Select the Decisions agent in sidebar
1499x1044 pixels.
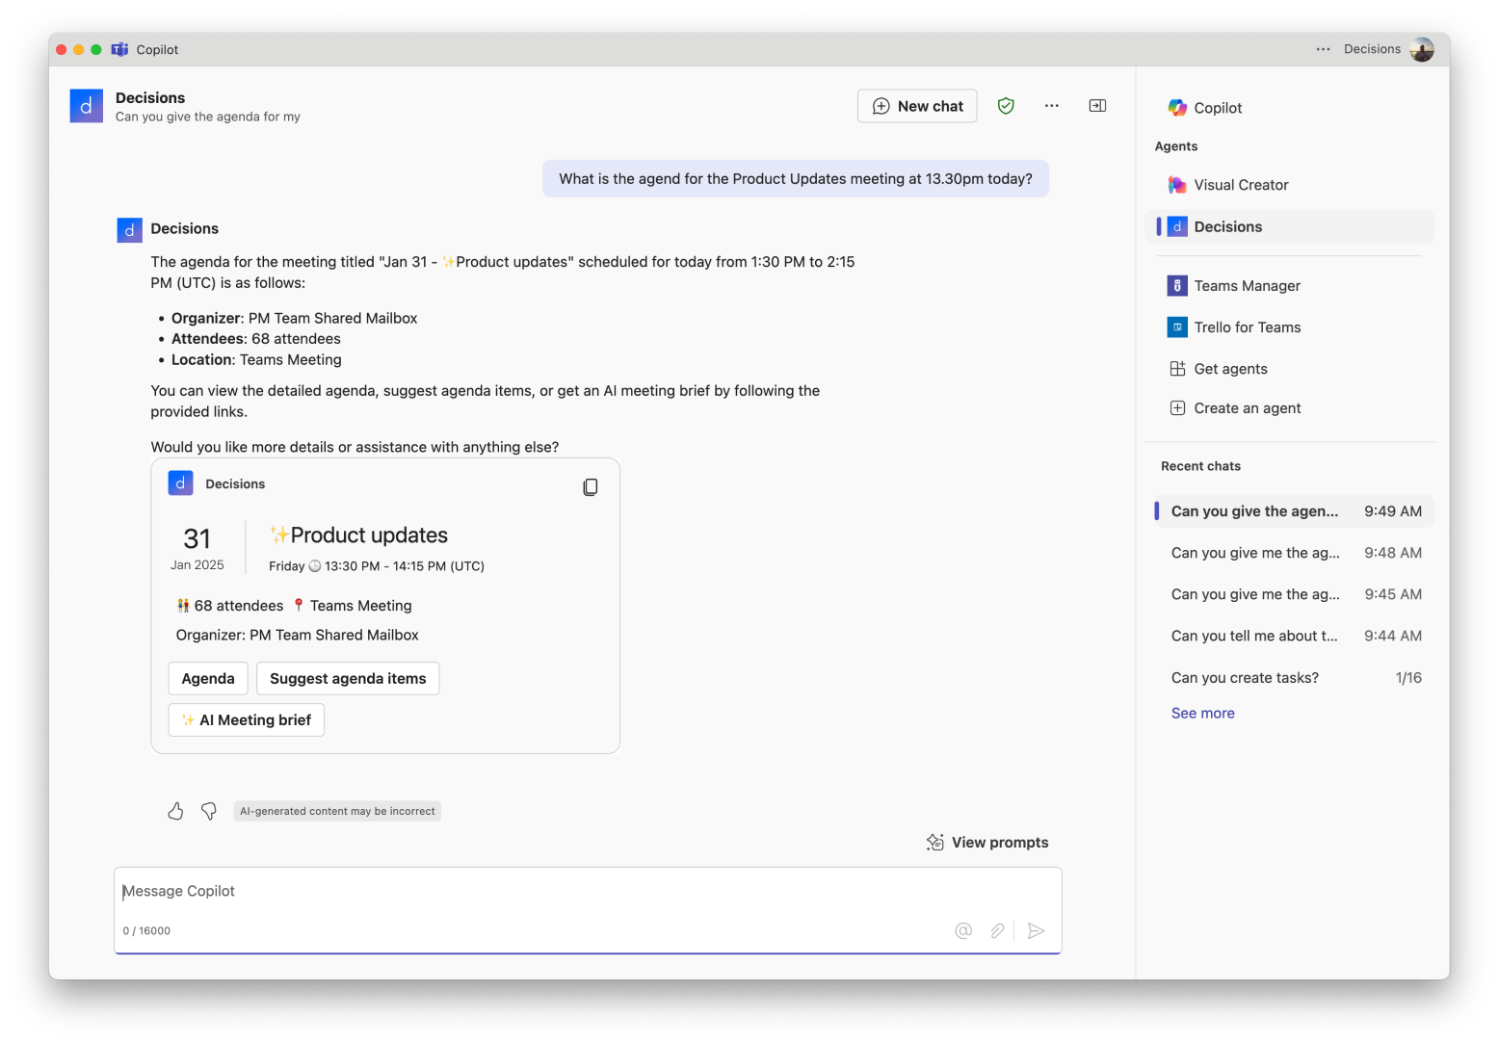(x=1289, y=227)
